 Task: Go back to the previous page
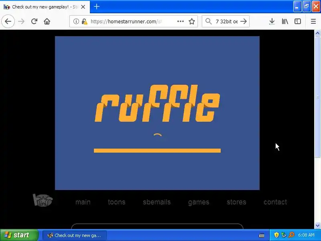8,21
